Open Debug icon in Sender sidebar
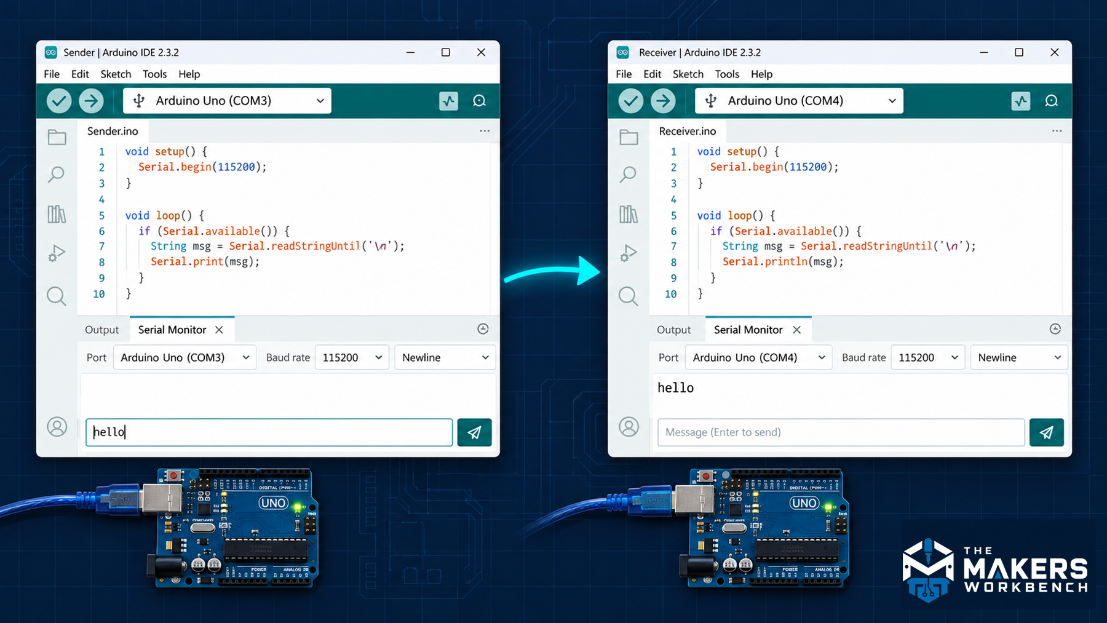1107x623 pixels. [x=57, y=253]
